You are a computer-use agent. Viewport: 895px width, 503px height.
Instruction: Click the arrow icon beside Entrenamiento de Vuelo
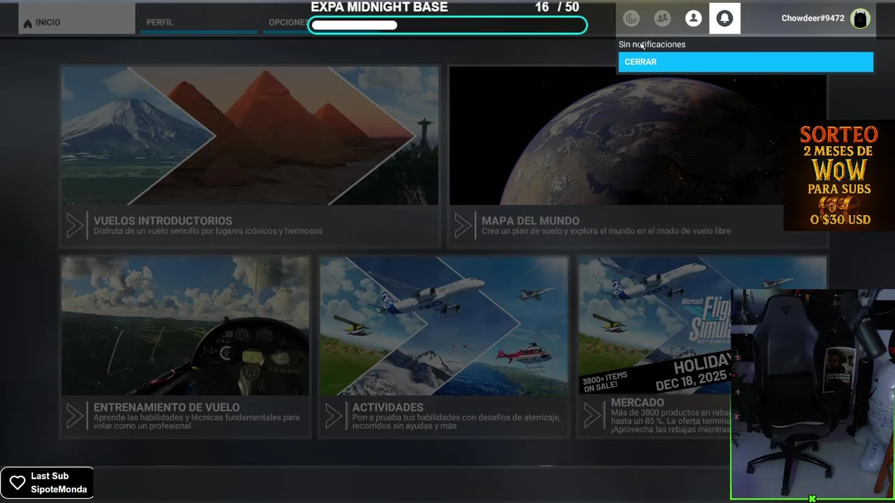75,416
